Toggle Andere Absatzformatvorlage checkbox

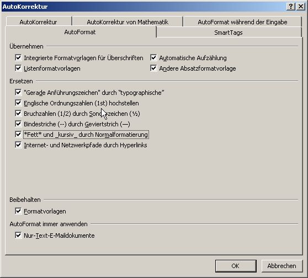153,68
